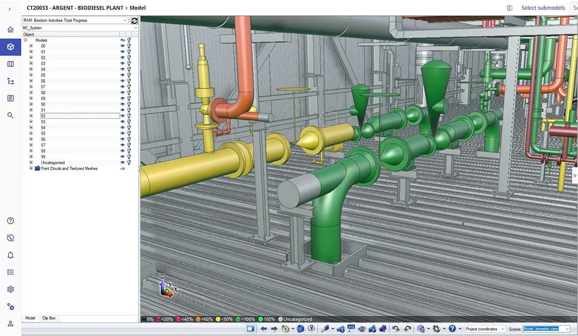Viewport: 578px width, 336px height.
Task: Click the blue help question mark icon
Action: [x=452, y=329]
